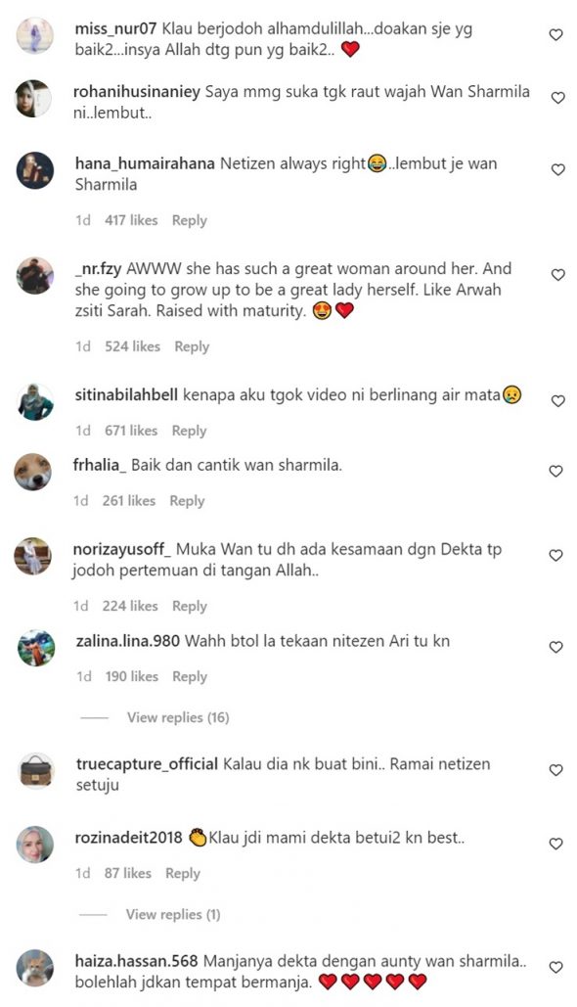Like frhalia_'s comment with heart icon
The height and width of the screenshot is (1007, 577).
(x=555, y=471)
